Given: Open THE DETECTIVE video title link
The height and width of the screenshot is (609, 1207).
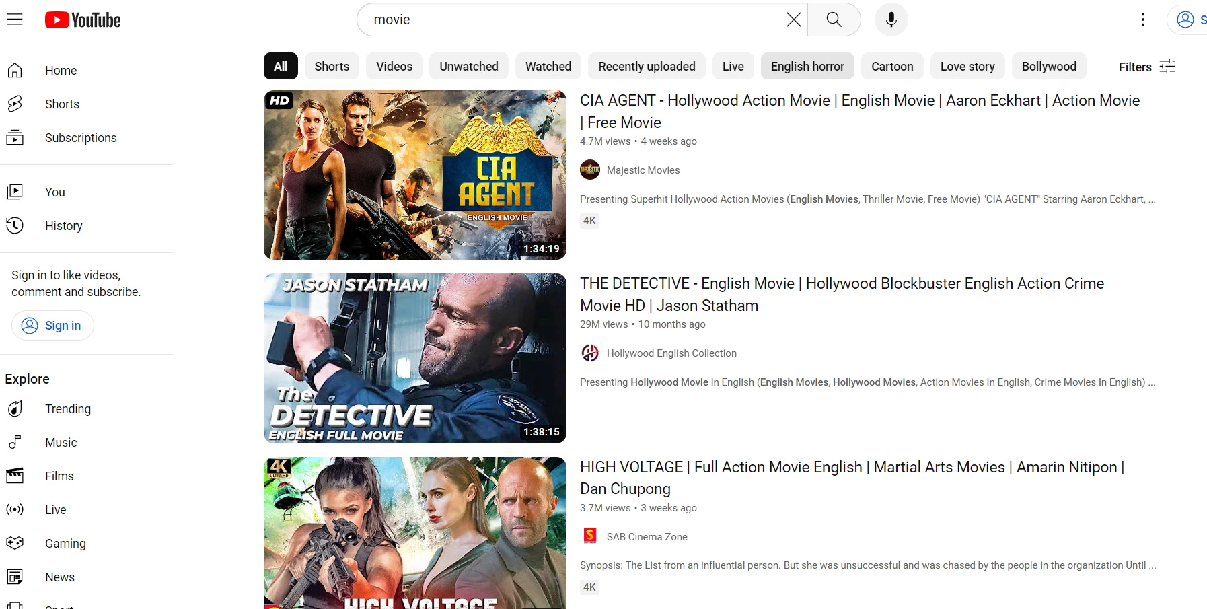Looking at the screenshot, I should tap(842, 294).
